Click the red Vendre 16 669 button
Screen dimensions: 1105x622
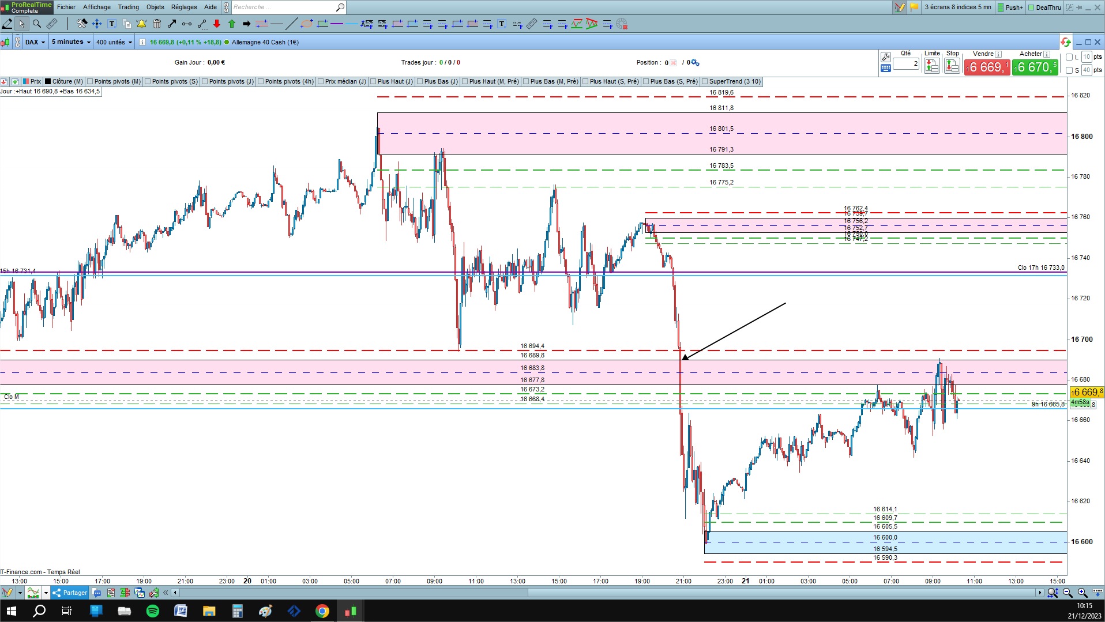[987, 67]
